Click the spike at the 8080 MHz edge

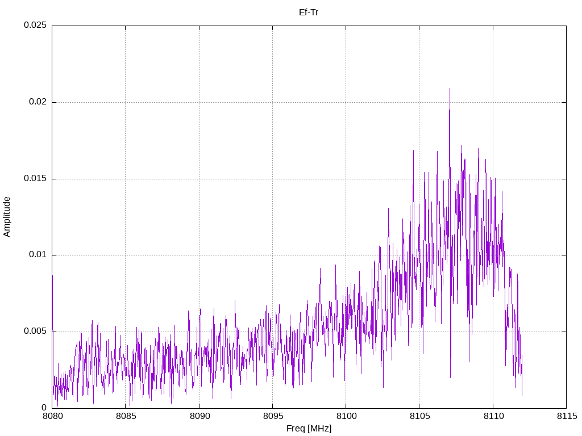(53, 276)
